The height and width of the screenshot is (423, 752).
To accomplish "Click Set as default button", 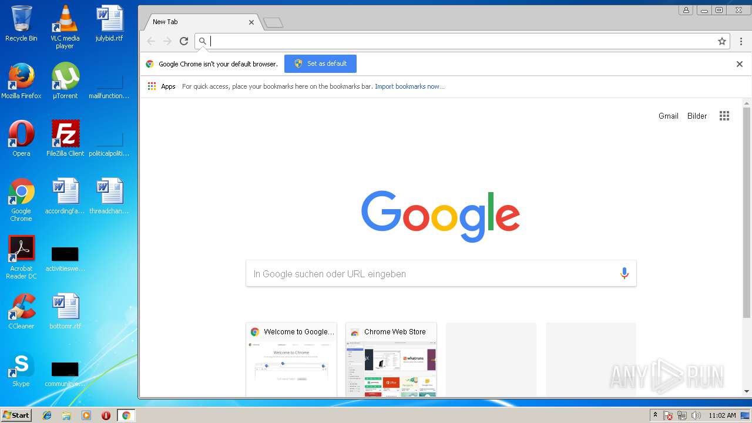I will (320, 63).
